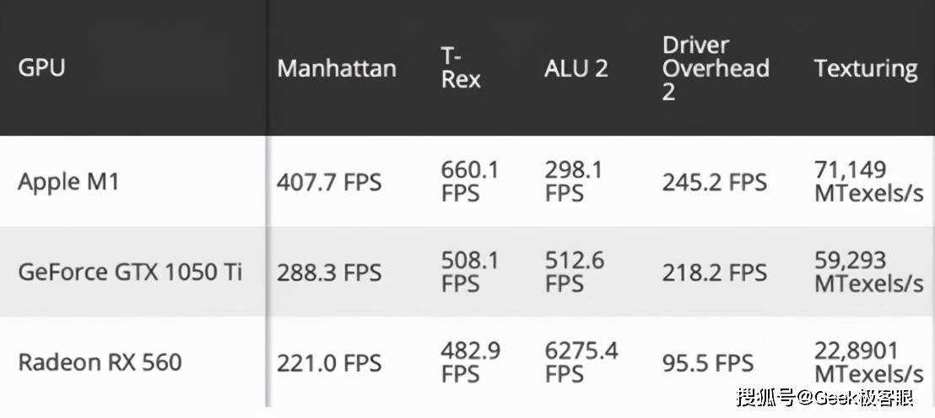Click the T-Rex column header

point(461,68)
